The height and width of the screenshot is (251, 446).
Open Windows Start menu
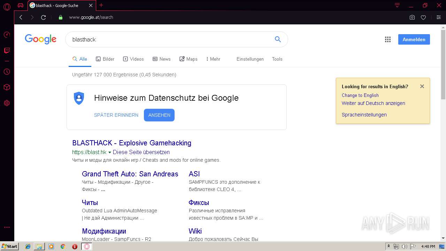click(x=9, y=246)
